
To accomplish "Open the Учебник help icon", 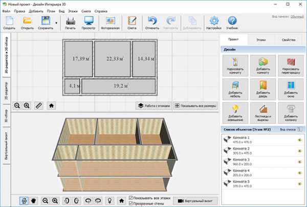I will click(232, 23).
